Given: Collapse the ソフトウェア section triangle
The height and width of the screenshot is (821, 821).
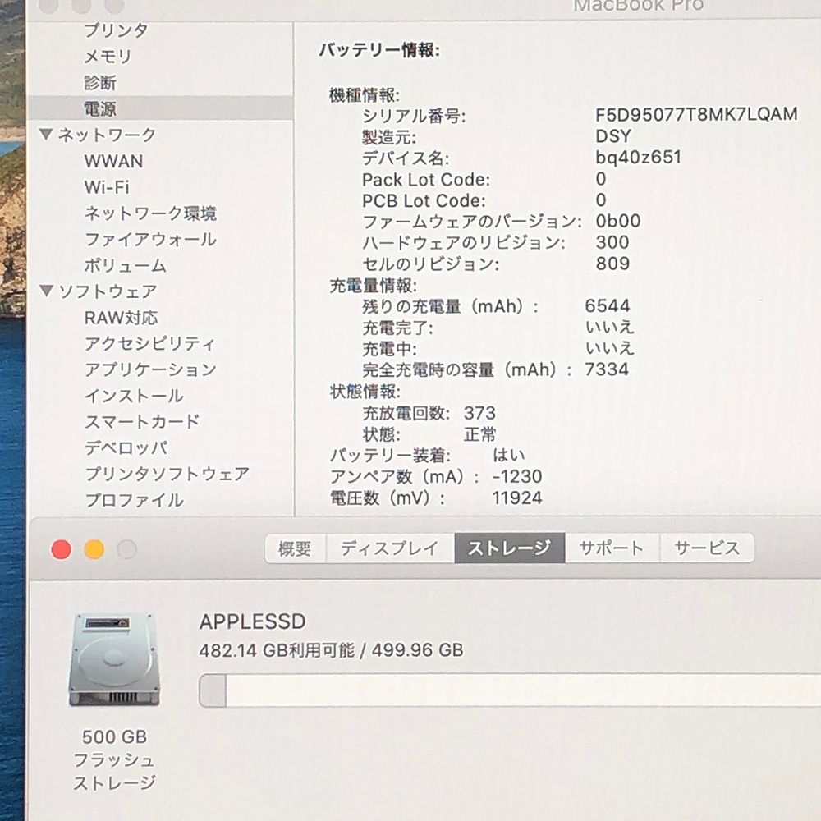Looking at the screenshot, I should pos(47,291).
